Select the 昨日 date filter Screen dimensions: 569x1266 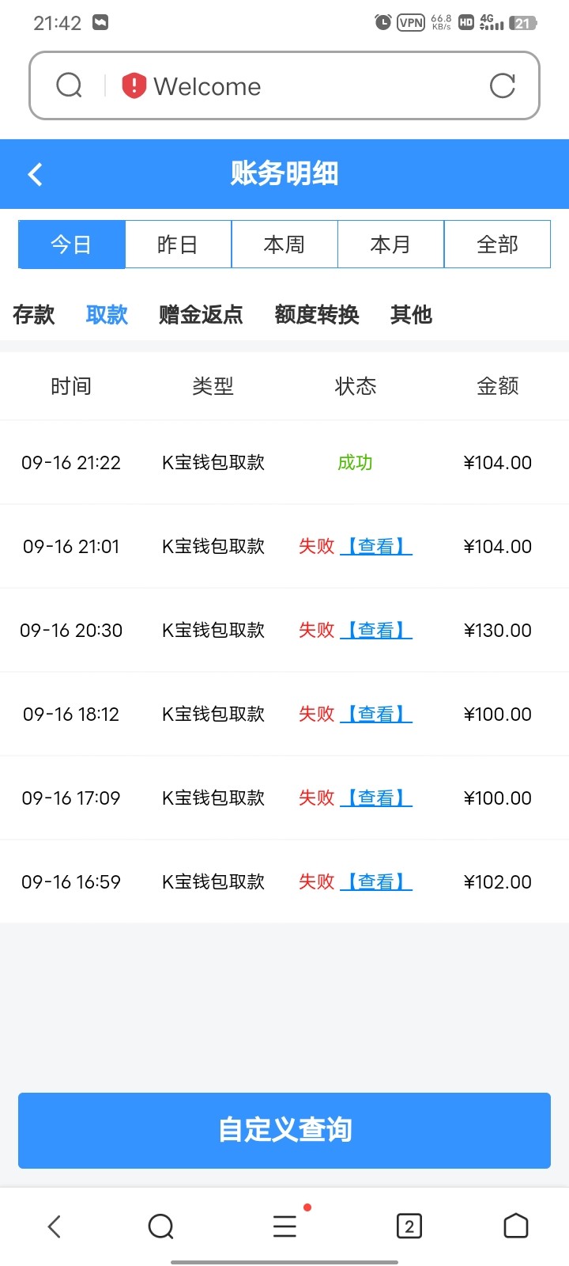(178, 244)
